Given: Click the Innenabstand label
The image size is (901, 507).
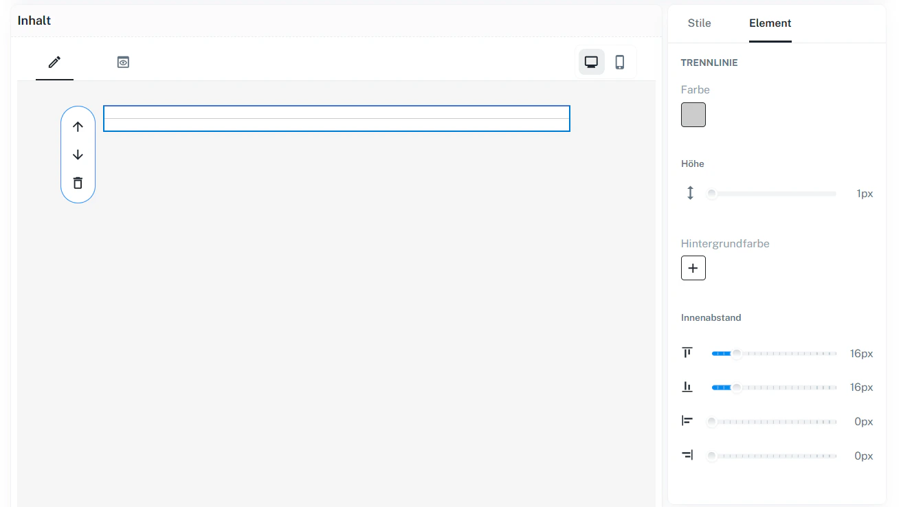Looking at the screenshot, I should pyautogui.click(x=711, y=317).
